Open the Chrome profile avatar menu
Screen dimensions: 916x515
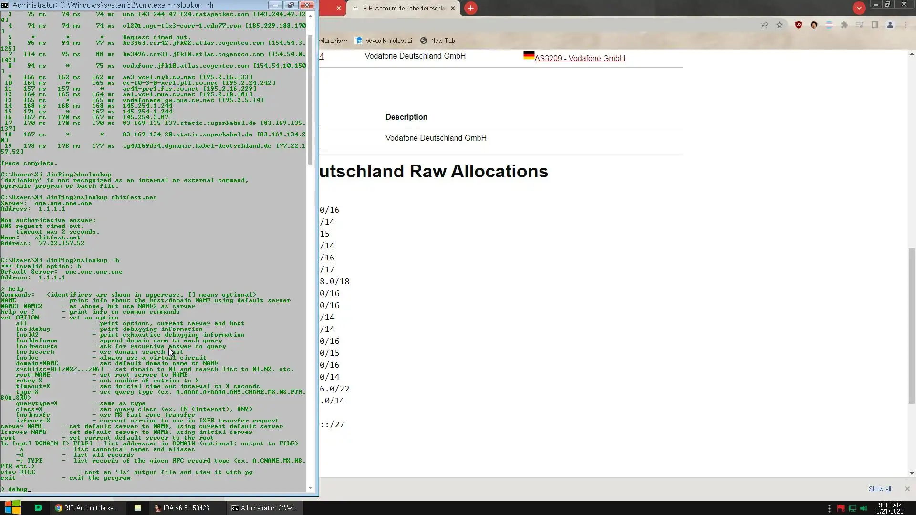[x=890, y=25]
